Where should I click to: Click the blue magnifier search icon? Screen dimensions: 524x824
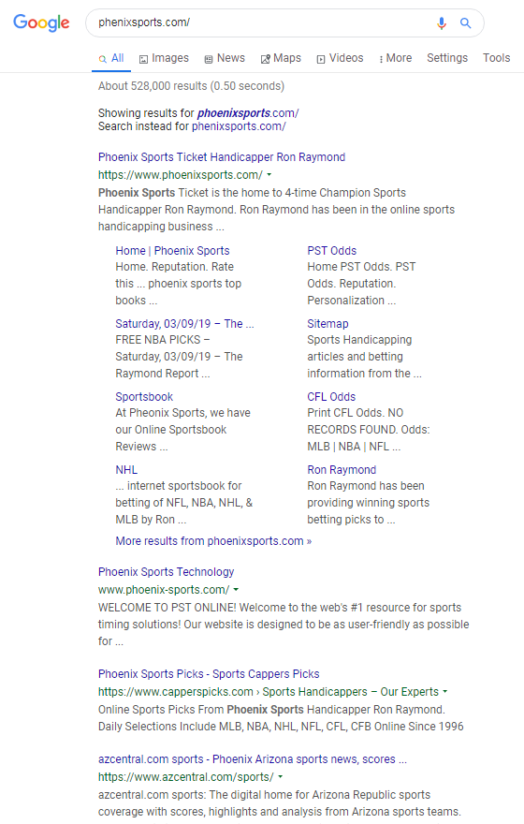(x=465, y=22)
